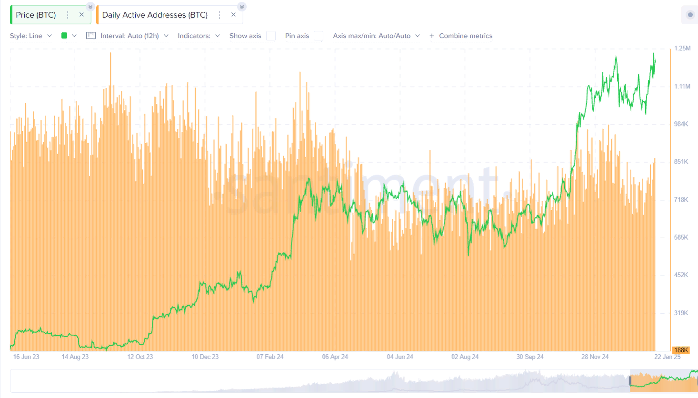Click the highlighted range in the overview timeline
Screen dimensions: 698x398
pyautogui.click(x=664, y=381)
